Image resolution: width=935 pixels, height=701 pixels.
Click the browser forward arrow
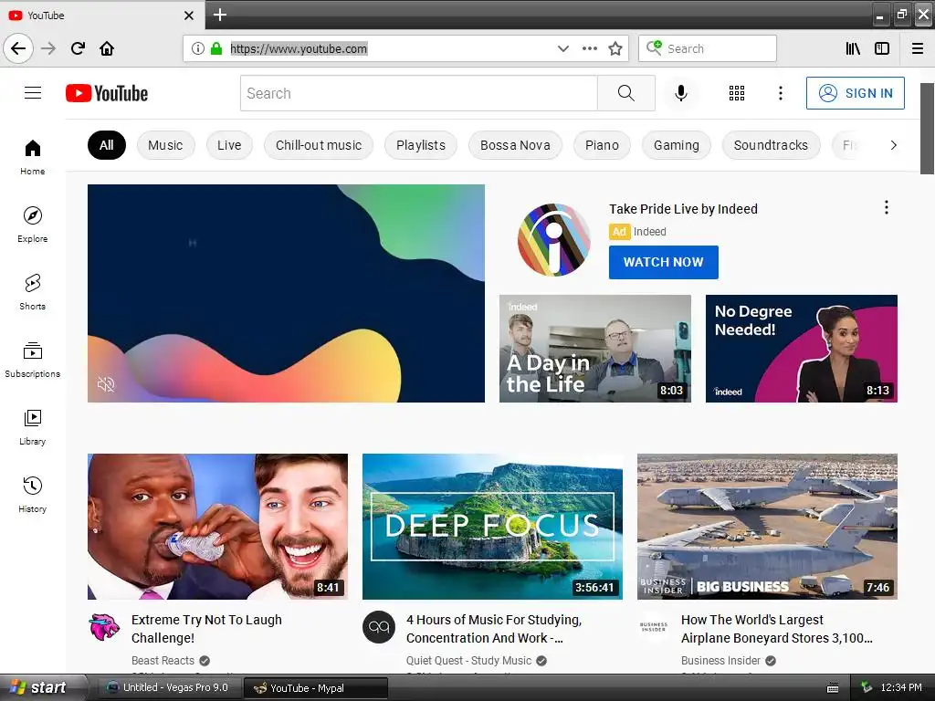click(48, 48)
